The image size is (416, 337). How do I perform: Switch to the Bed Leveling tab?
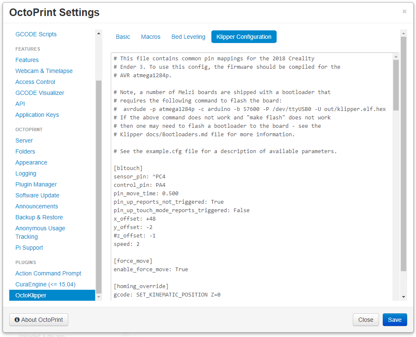tap(188, 37)
